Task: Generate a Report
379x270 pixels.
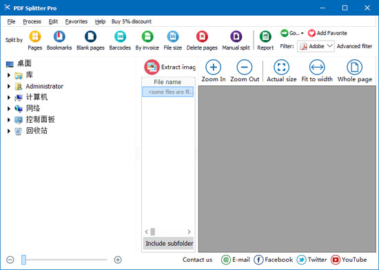Action: tap(265, 41)
